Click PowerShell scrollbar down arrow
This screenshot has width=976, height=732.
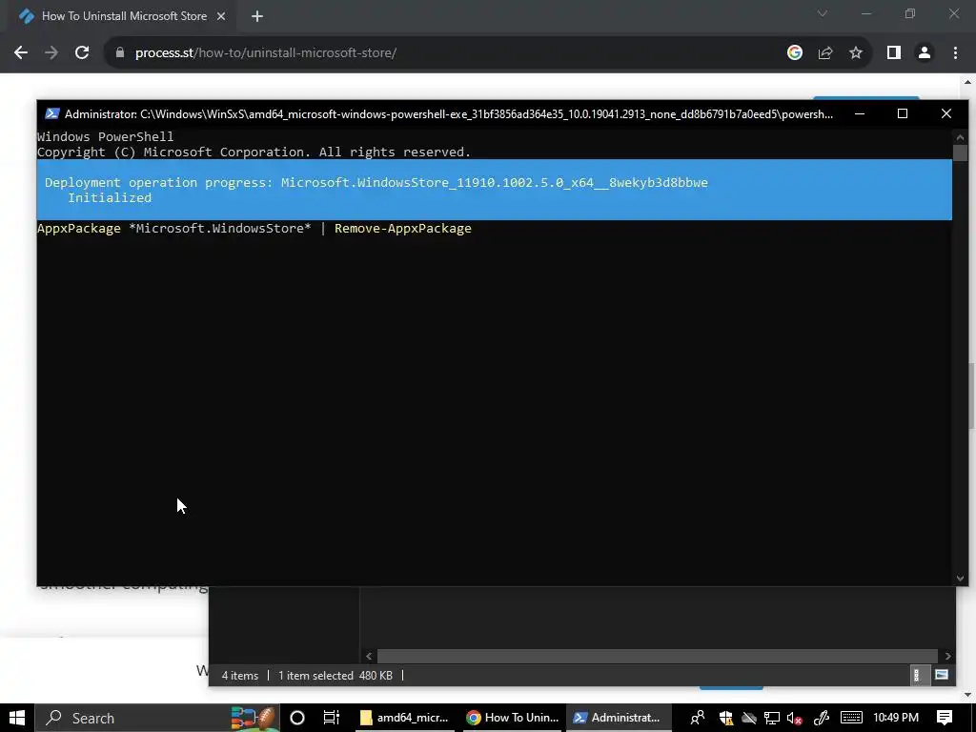(960, 579)
